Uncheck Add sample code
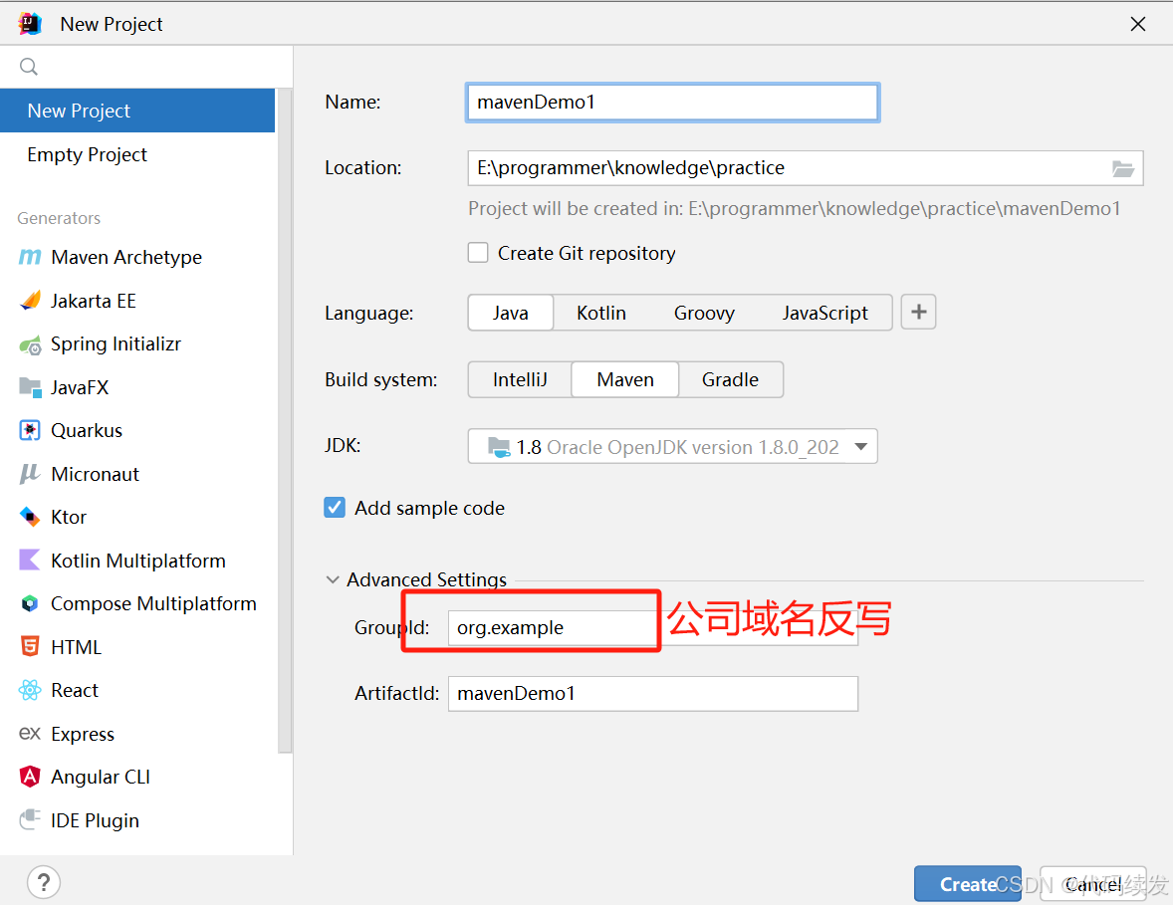Image resolution: width=1173 pixels, height=905 pixels. (335, 508)
